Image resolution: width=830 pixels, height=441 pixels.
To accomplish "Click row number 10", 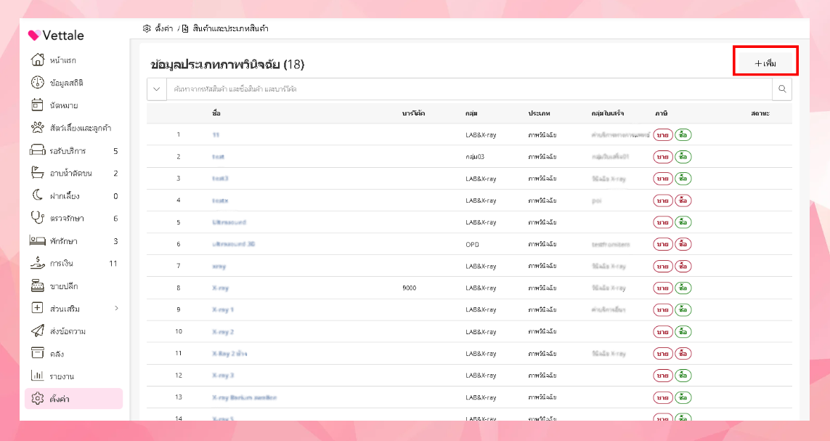I will coord(179,331).
